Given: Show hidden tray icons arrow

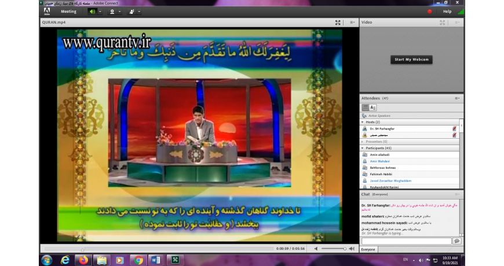Looking at the screenshot, I should point(414,260).
